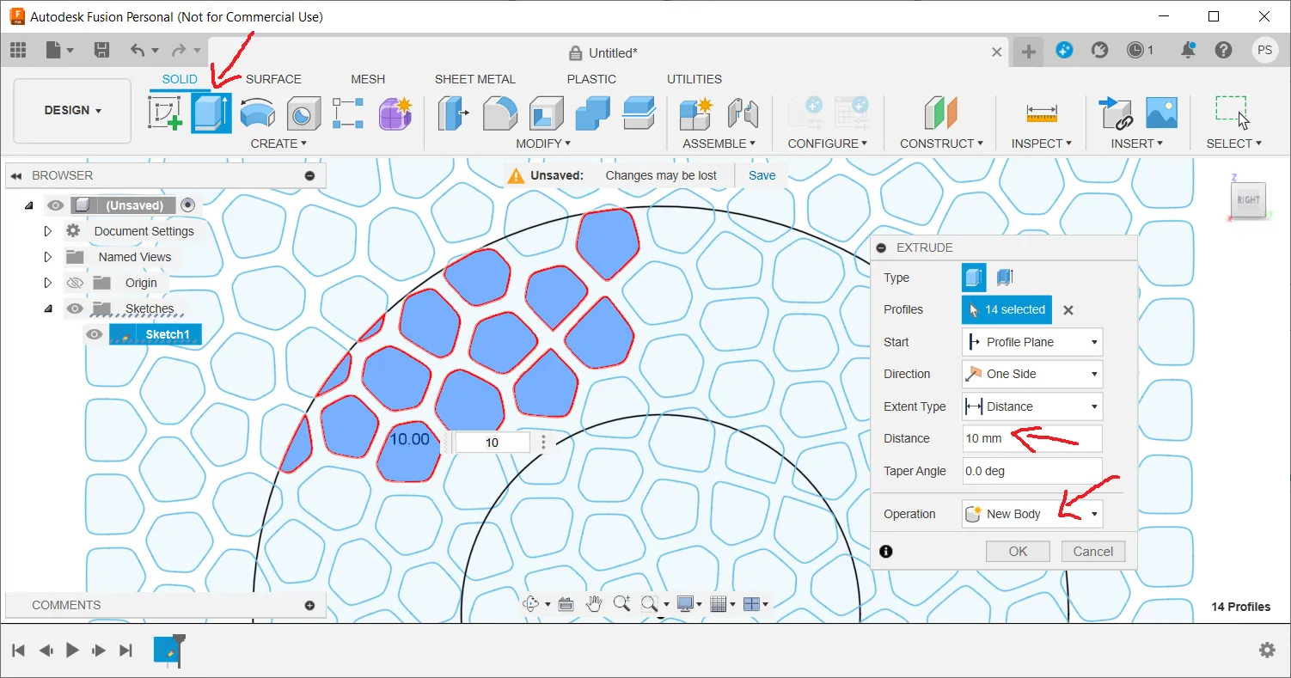Image resolution: width=1291 pixels, height=678 pixels.
Task: Show the hidden Origin folder
Action: (x=76, y=283)
